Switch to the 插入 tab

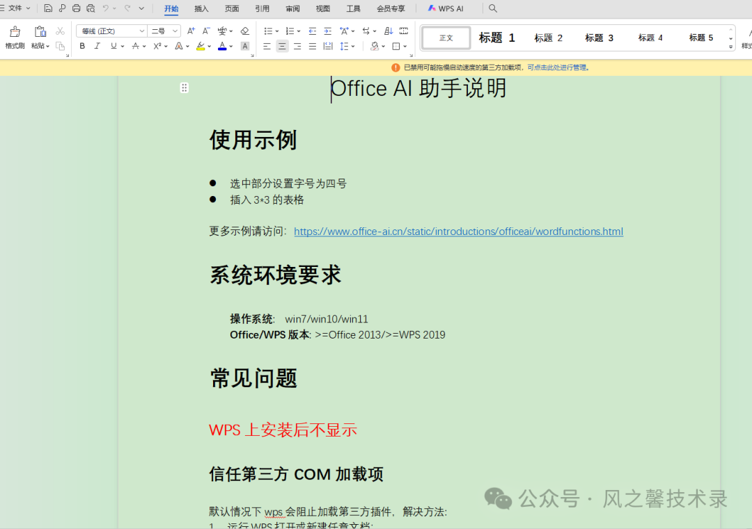[201, 8]
